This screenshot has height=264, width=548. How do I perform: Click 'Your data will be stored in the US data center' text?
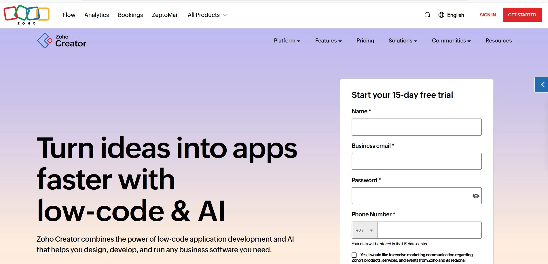390,244
